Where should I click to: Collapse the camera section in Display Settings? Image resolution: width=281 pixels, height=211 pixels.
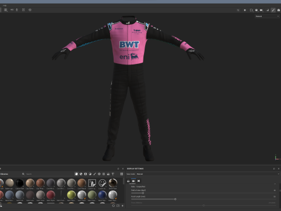pyautogui.click(x=275, y=184)
